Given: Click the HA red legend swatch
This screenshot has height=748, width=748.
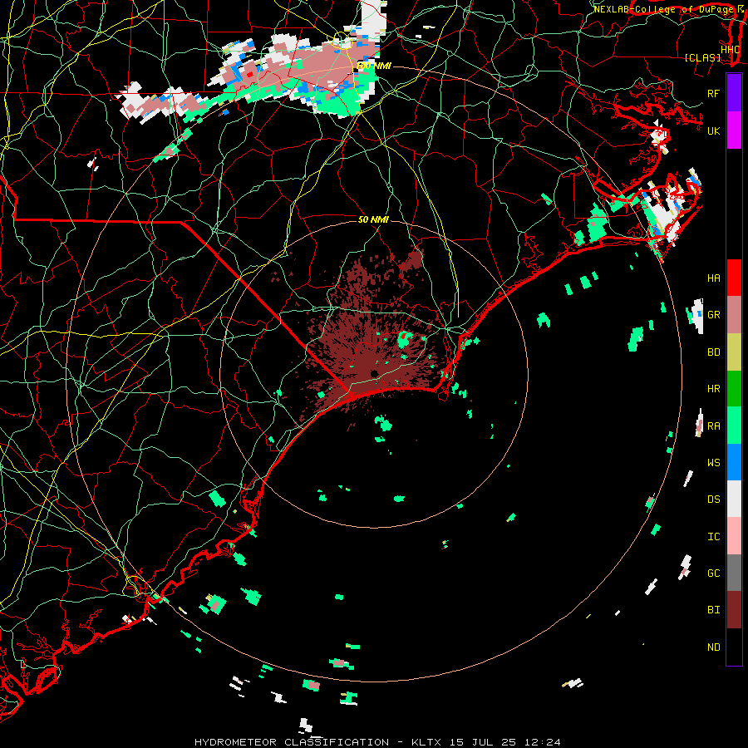Looking at the screenshot, I should click(734, 278).
